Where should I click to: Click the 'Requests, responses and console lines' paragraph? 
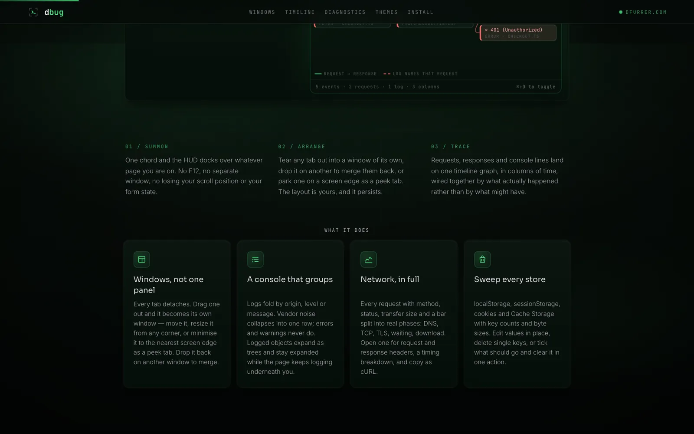[497, 176]
